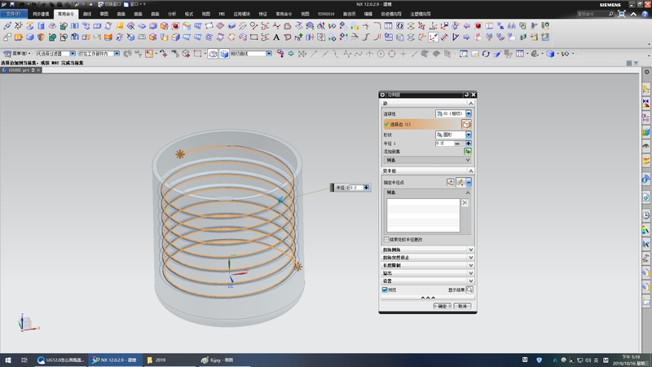Screen dimensions: 652x367
Task: Click the text 'A' tool in ribbon
Action: 276,37
